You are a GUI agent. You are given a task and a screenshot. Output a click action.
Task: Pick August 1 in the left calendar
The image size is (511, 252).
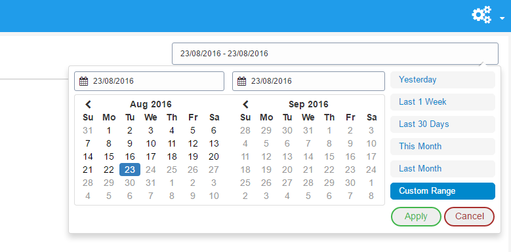[x=109, y=131]
